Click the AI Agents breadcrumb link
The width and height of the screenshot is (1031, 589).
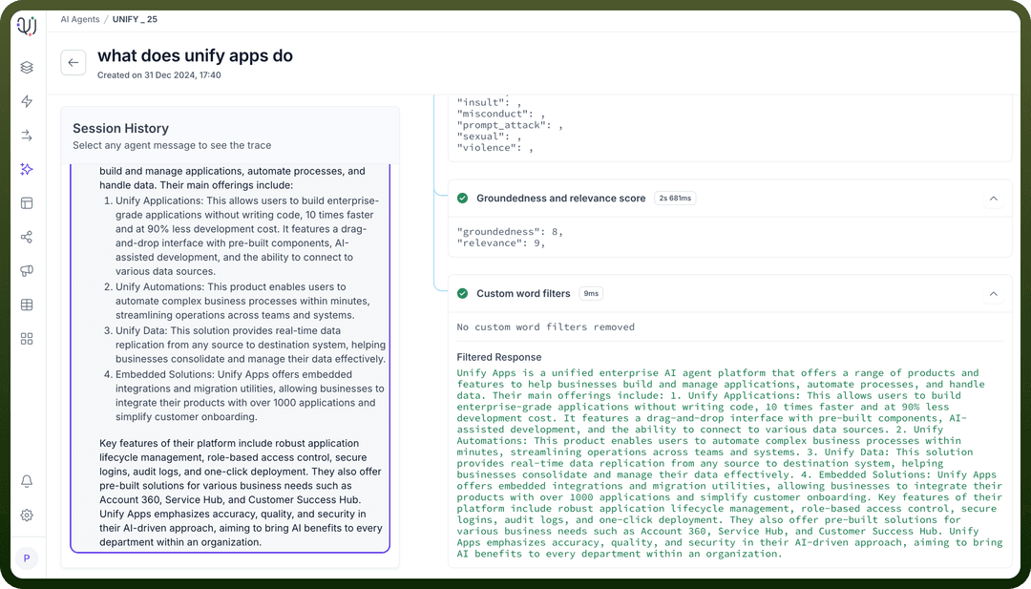[x=80, y=19]
